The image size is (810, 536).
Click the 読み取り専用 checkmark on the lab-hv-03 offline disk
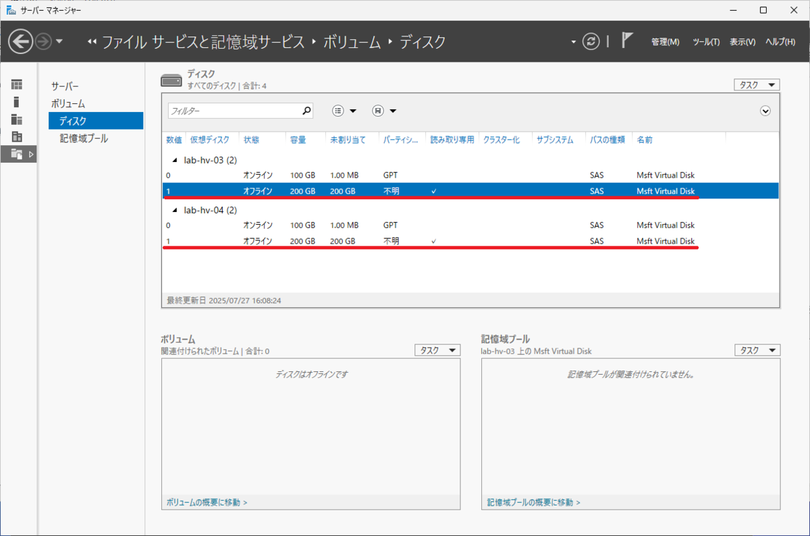pos(433,190)
